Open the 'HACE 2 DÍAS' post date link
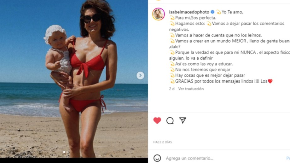Screen dimensions: 290x163 163,142
